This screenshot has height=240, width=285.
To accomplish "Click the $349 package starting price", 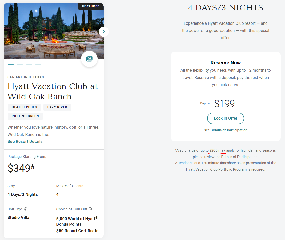I will point(21,168).
